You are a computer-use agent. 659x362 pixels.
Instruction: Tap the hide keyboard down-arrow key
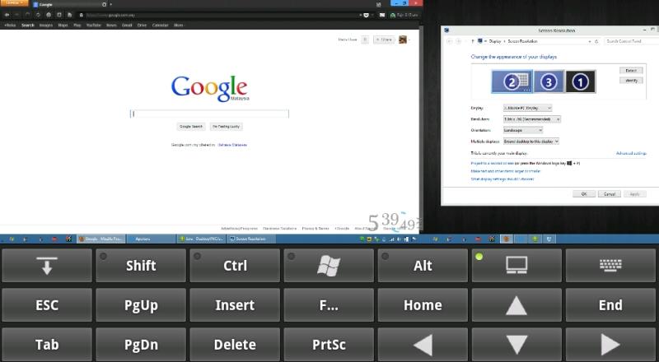coord(47,266)
